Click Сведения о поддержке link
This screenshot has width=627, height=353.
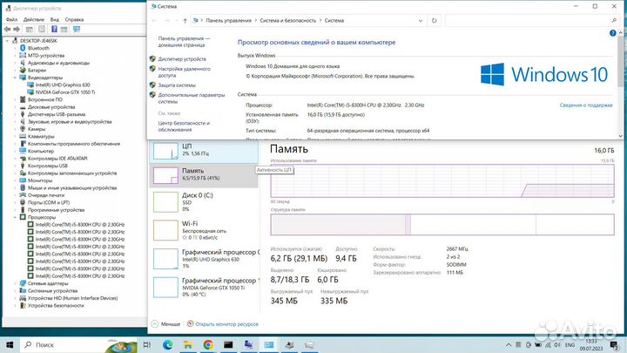[x=586, y=105]
